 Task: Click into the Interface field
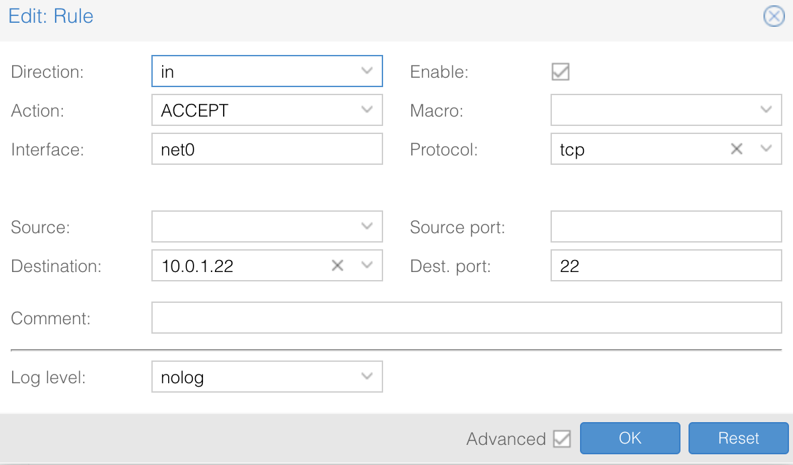[x=267, y=149]
